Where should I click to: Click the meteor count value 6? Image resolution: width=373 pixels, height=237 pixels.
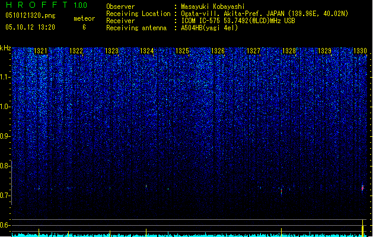point(84,27)
